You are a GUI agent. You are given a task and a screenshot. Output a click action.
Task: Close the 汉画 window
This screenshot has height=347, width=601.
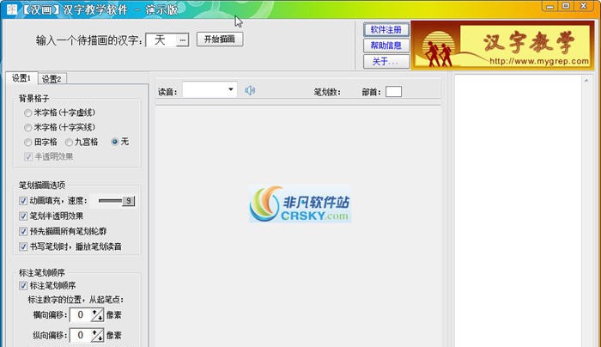(584, 6)
